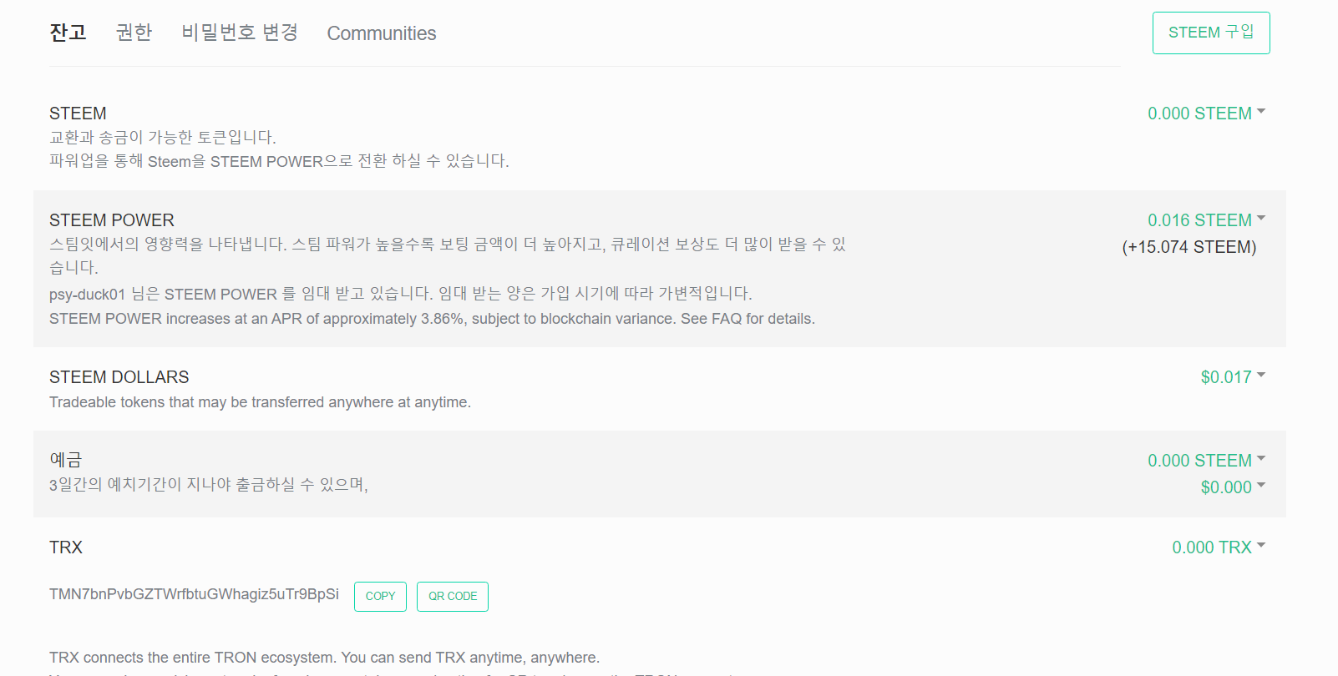
Task: Expand the $0.000 savings dropdown
Action: coord(1234,487)
